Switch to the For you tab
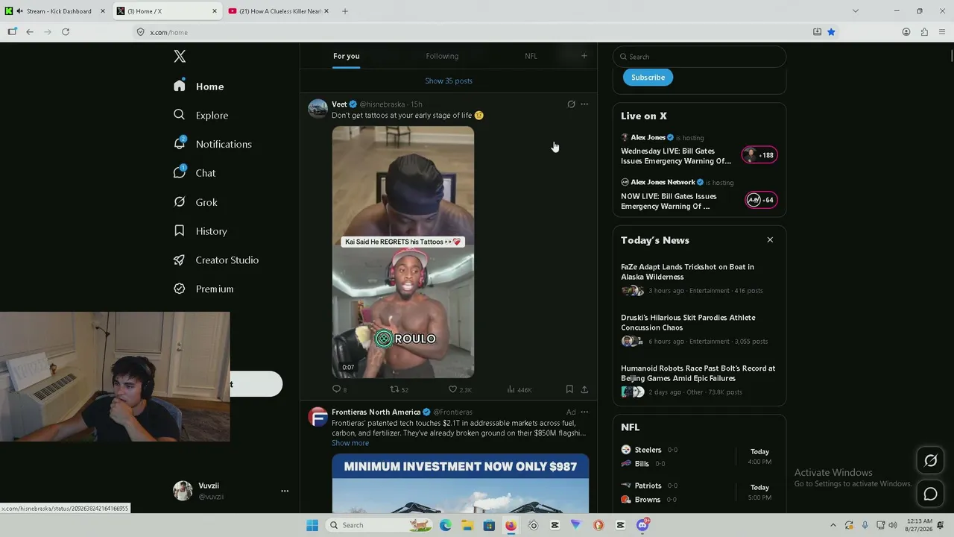 tap(347, 56)
